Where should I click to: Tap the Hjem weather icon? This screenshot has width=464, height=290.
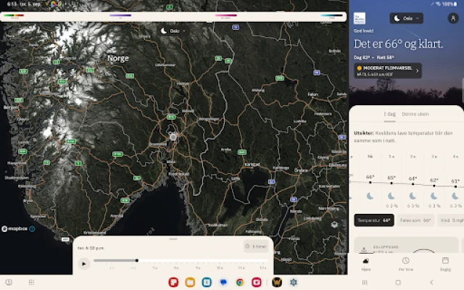pyautogui.click(x=366, y=261)
